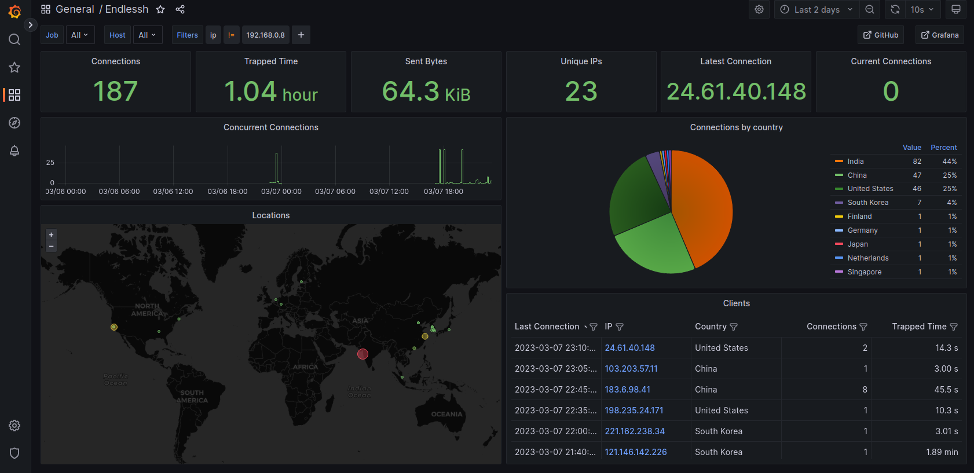Open the GitHub link button

[881, 35]
